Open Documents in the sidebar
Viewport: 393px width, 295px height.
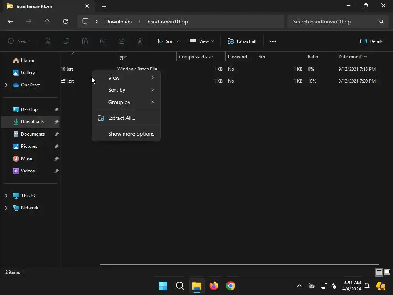point(33,134)
